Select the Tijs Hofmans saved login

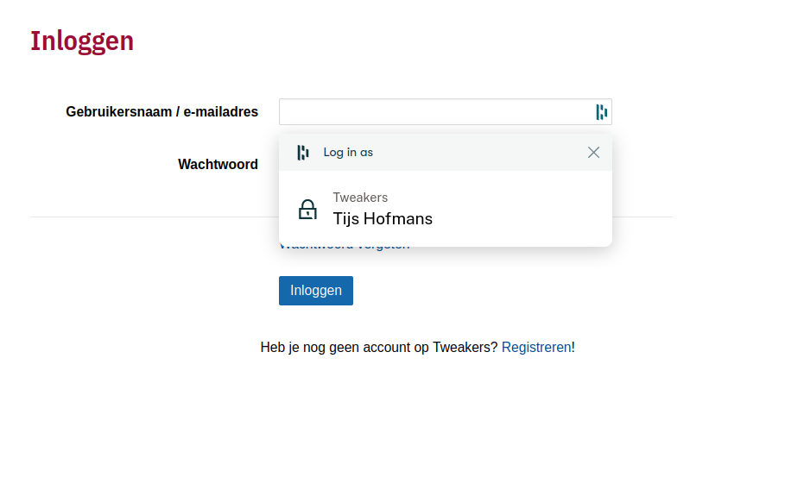383,219
